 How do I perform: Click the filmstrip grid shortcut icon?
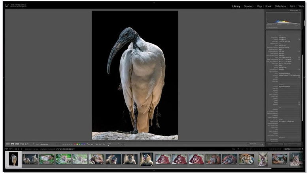point(15,149)
